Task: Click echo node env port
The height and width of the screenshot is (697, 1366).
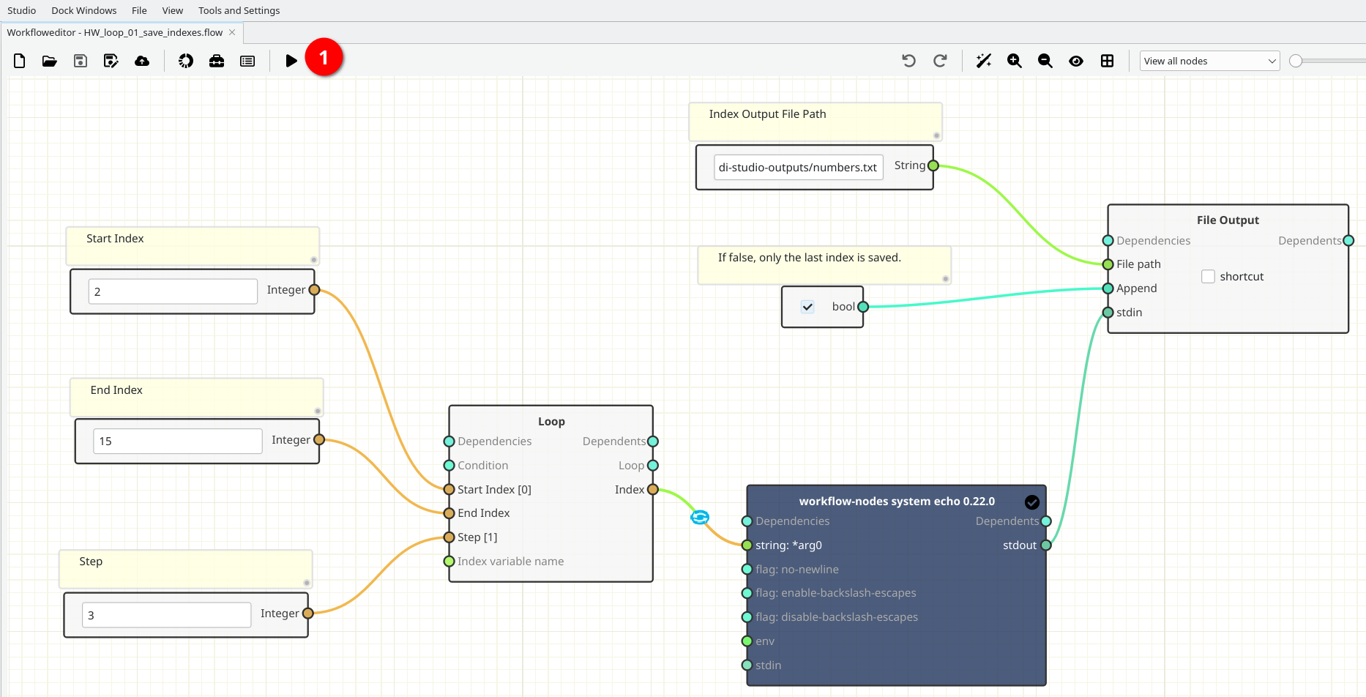Action: (747, 641)
